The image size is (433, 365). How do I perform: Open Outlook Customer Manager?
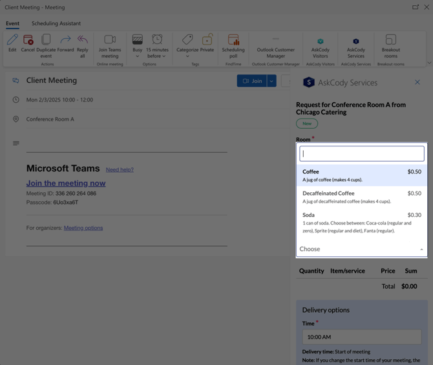[275, 49]
